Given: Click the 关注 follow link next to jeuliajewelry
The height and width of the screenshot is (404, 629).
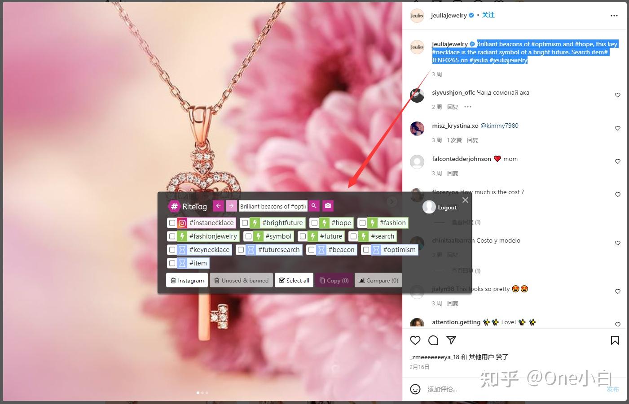Looking at the screenshot, I should pos(488,15).
